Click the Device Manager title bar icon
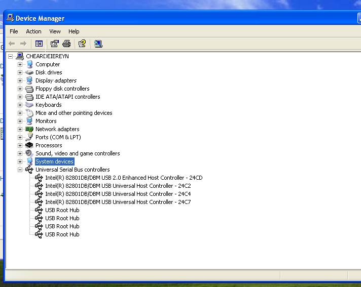This screenshot has height=287, width=361. [10, 18]
